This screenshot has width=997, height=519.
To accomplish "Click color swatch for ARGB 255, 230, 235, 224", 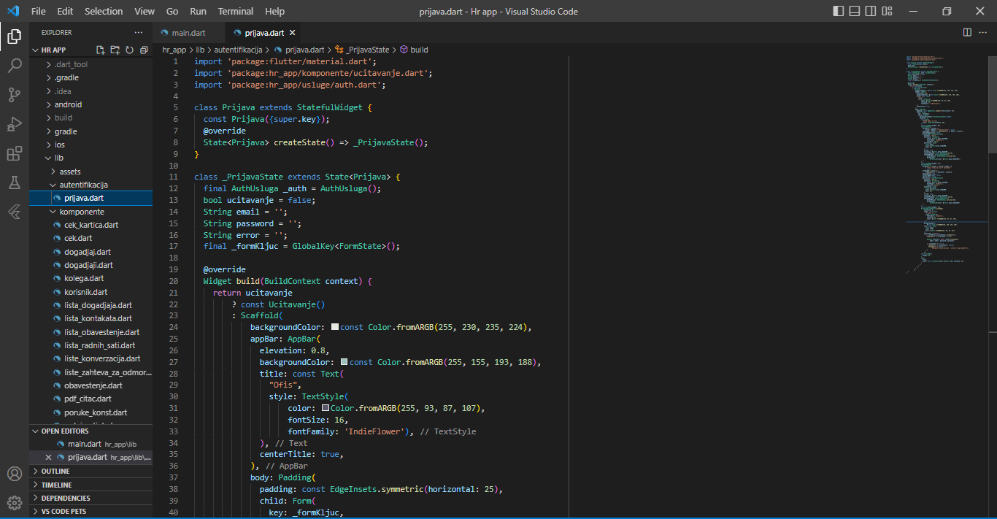I will click(x=335, y=327).
